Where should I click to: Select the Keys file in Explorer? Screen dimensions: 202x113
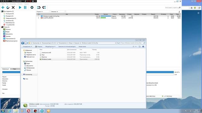coord(69,55)
